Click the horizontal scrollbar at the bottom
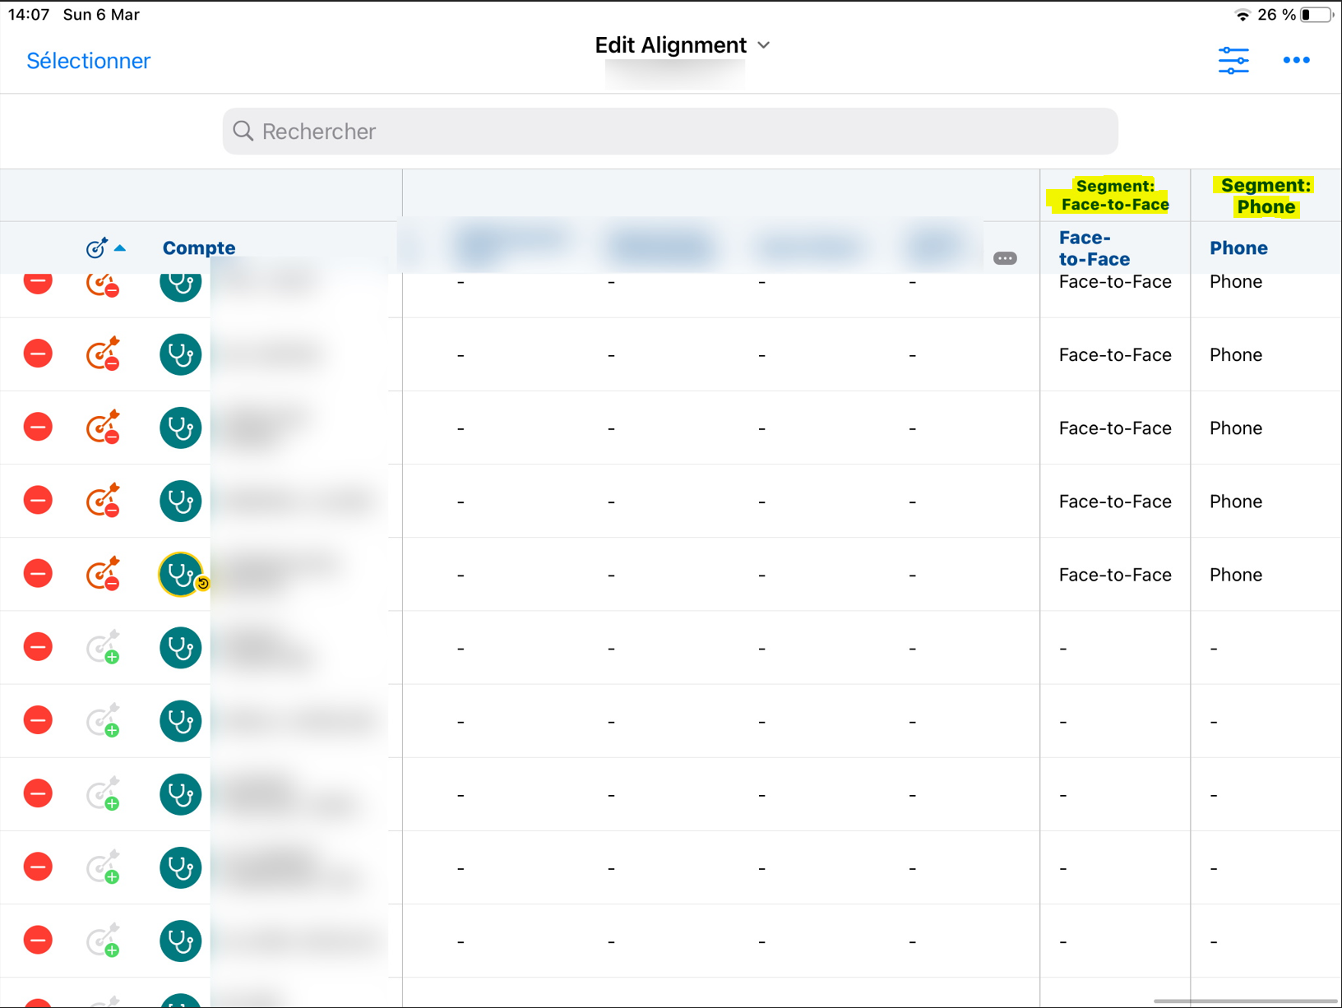 (1245, 1001)
